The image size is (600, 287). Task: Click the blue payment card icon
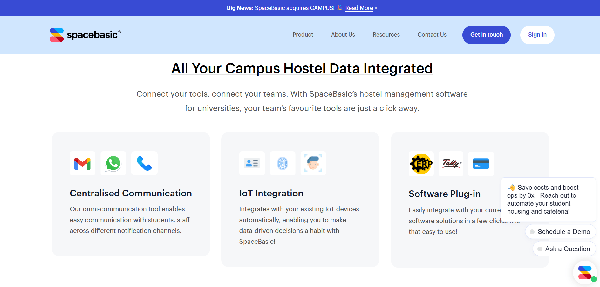pyautogui.click(x=481, y=164)
